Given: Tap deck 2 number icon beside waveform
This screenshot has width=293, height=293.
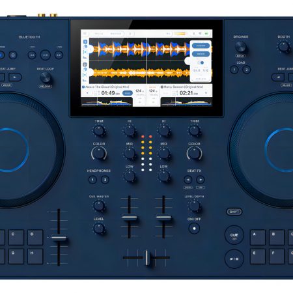Looking at the screenshot, I should pos(85,64).
